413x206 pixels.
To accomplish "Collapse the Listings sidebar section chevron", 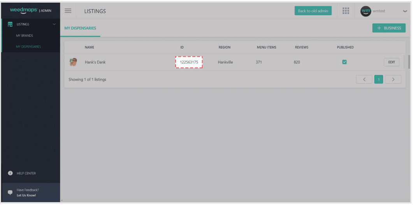I will [x=54, y=24].
